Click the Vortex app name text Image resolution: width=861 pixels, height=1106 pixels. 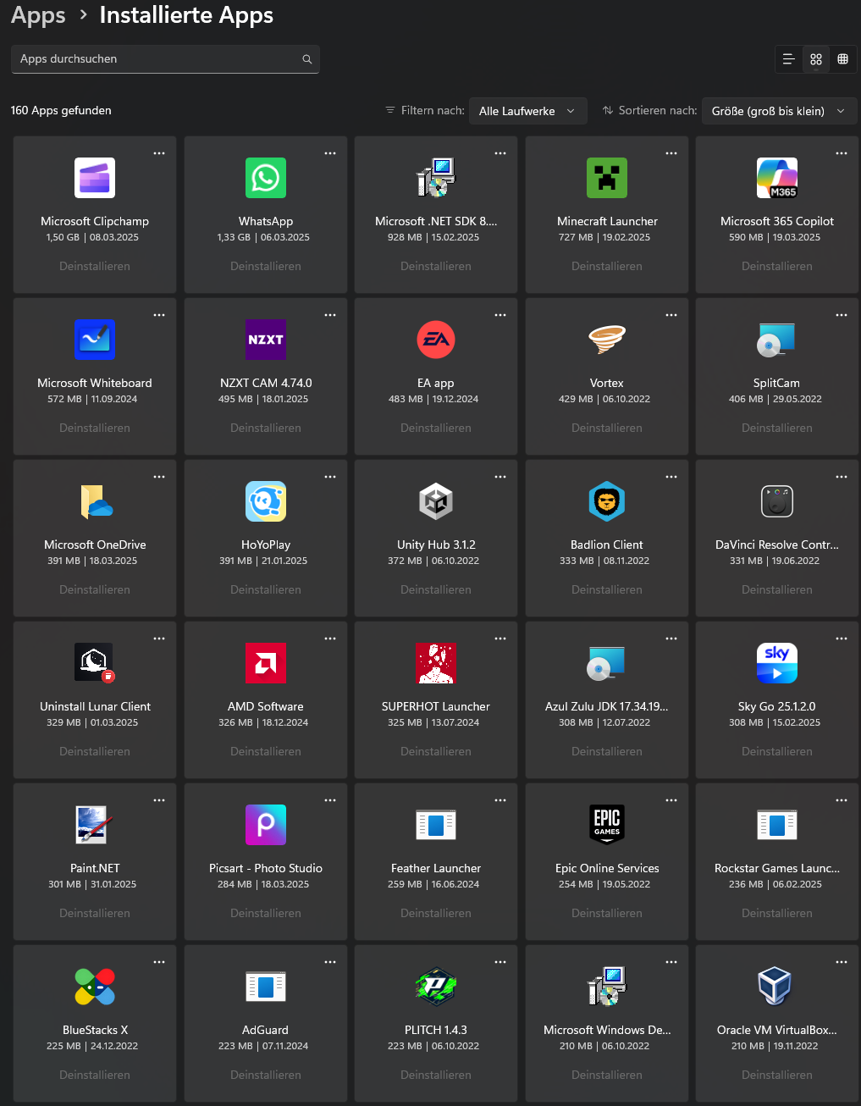click(x=607, y=383)
